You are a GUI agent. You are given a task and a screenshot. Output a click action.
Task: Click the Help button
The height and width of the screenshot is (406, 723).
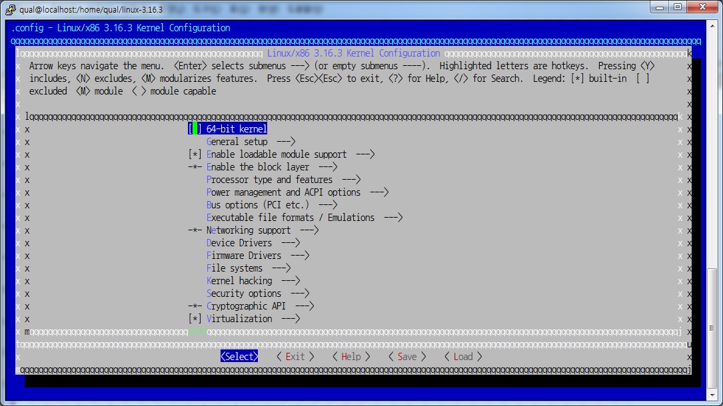pos(351,357)
